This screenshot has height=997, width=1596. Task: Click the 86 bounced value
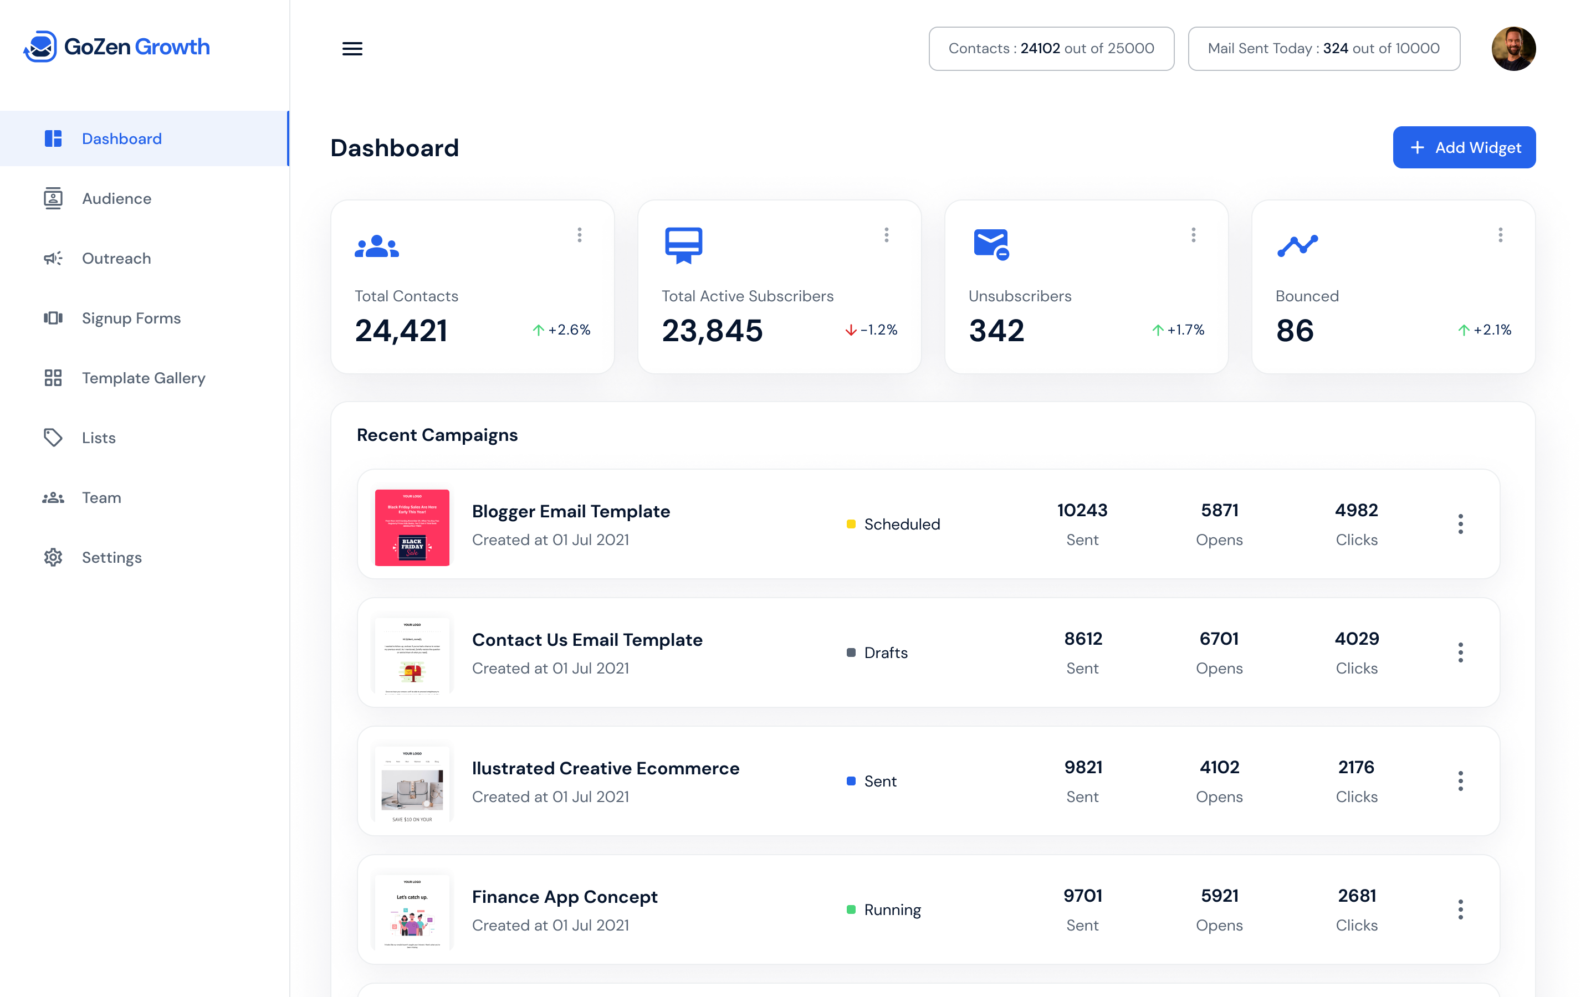[1295, 330]
